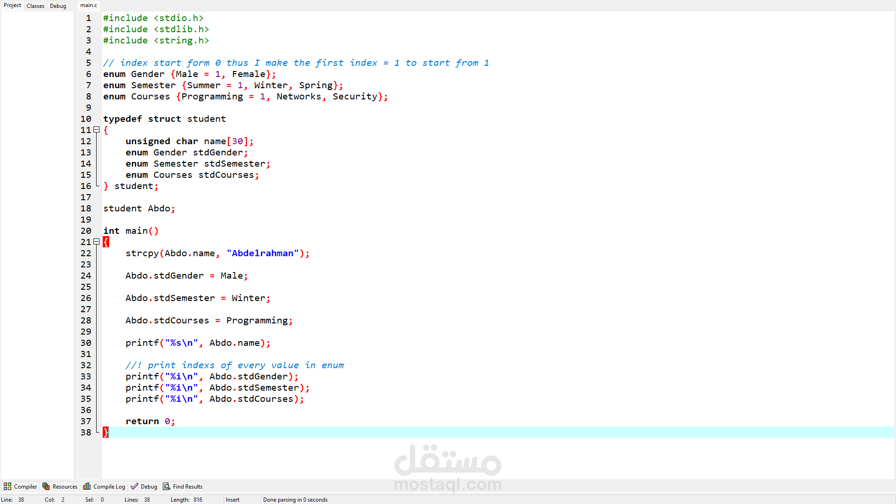This screenshot has width=896, height=504.
Task: Switch to the Debug tab in the left panel
Action: [x=58, y=6]
